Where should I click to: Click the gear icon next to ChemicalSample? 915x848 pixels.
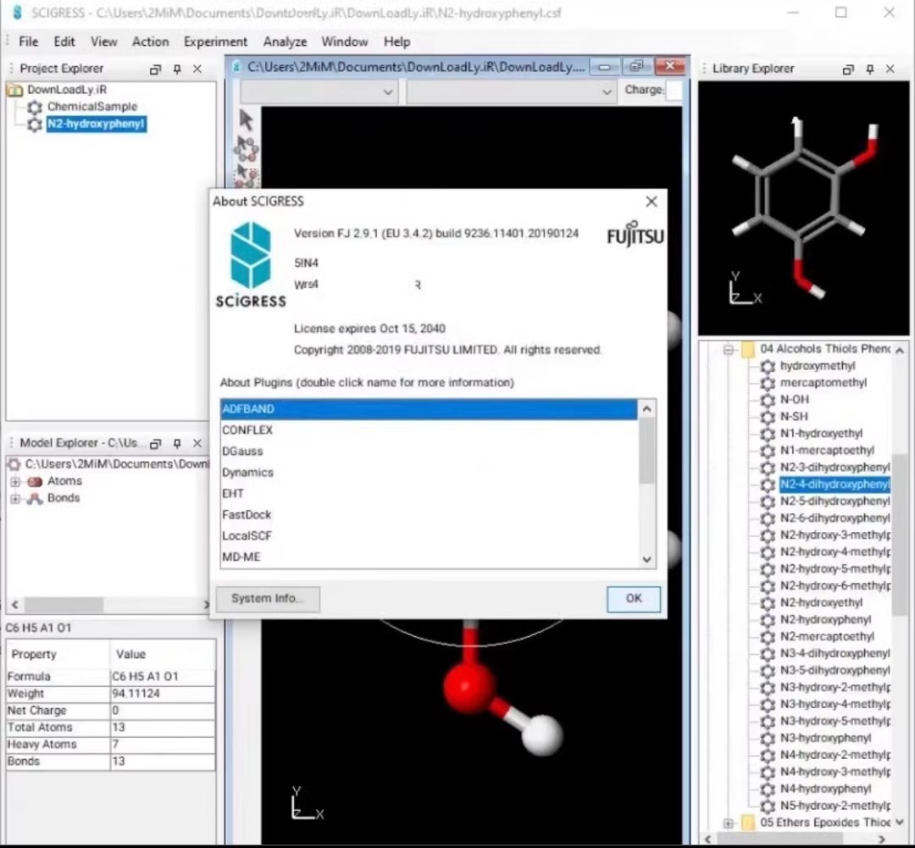[x=35, y=107]
